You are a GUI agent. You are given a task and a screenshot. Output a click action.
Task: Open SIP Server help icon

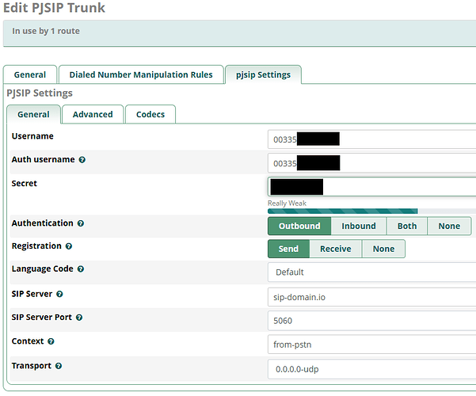click(60, 295)
